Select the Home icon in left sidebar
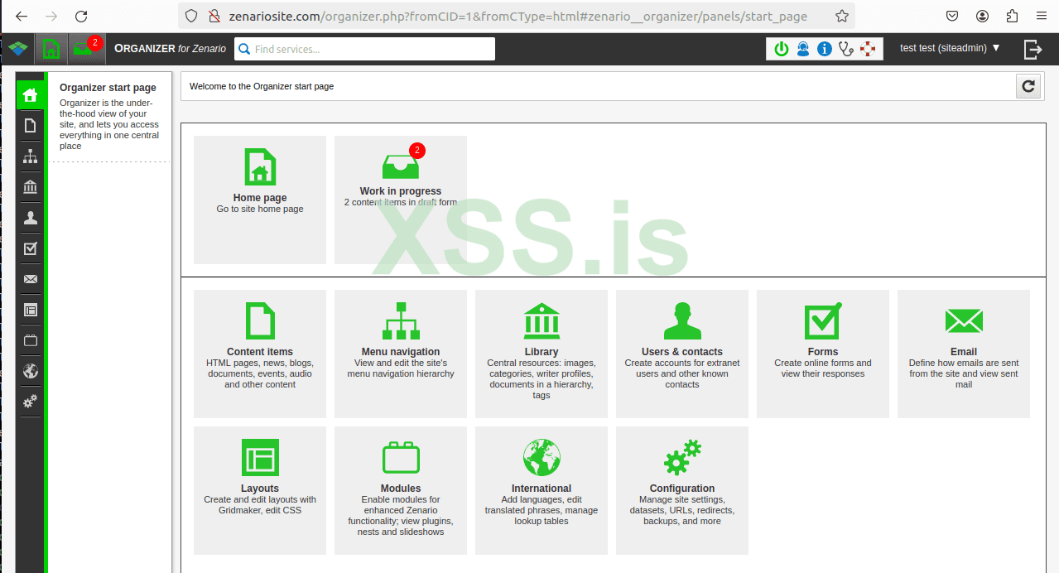Image resolution: width=1059 pixels, height=573 pixels. pos(31,94)
